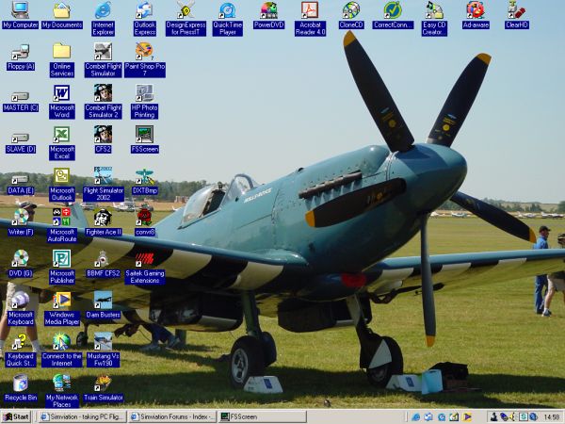This screenshot has height=424, width=565.
Task: Open the Dam Busters shortcut
Action: click(x=103, y=301)
